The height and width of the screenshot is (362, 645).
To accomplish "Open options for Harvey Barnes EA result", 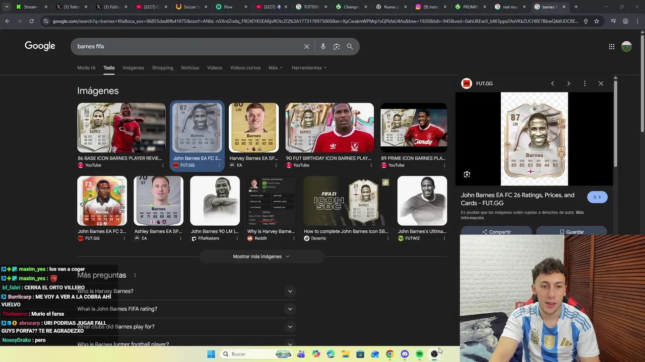I will tap(276, 165).
